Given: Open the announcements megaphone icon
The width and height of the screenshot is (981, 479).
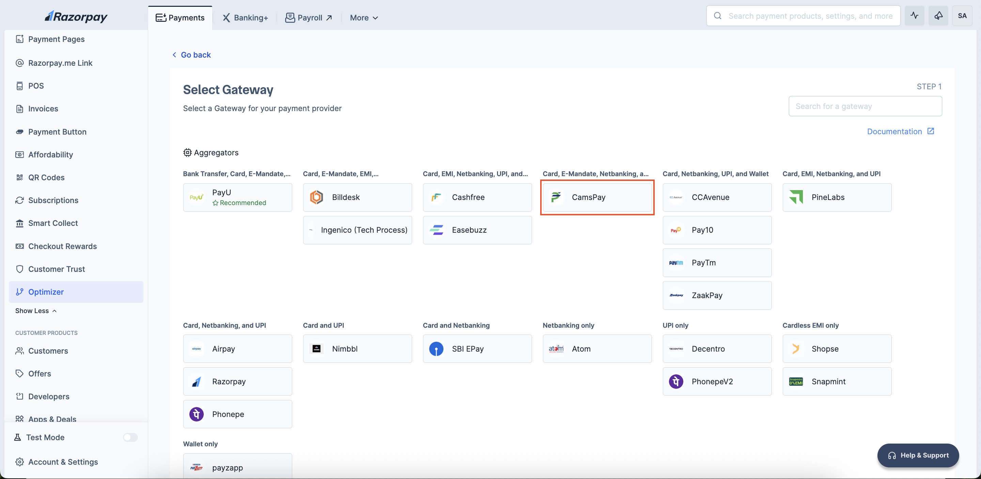Looking at the screenshot, I should coord(938,16).
